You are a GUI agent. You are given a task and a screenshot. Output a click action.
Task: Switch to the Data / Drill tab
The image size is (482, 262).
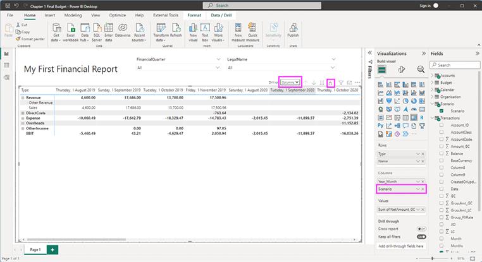click(223, 14)
